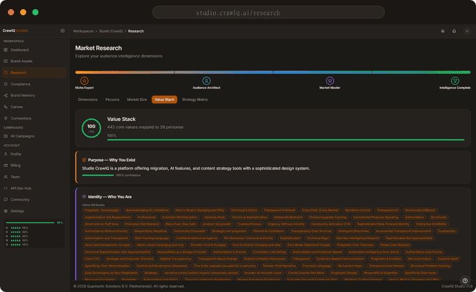Image resolution: width=476 pixels, height=292 pixels.
Task: Collapse the sidebar using the panel icon
Action: coord(62,30)
